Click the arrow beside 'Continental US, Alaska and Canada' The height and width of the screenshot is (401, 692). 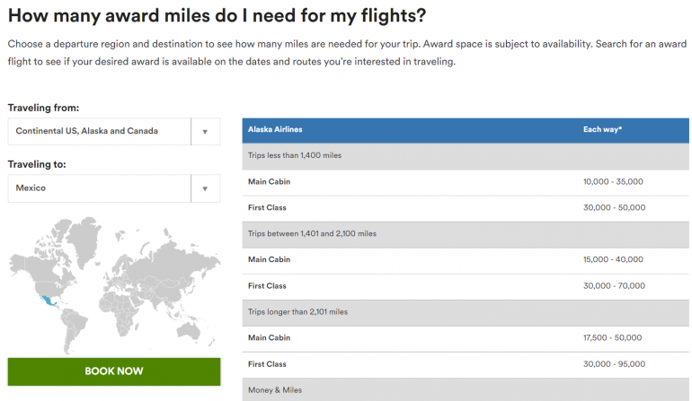point(205,131)
